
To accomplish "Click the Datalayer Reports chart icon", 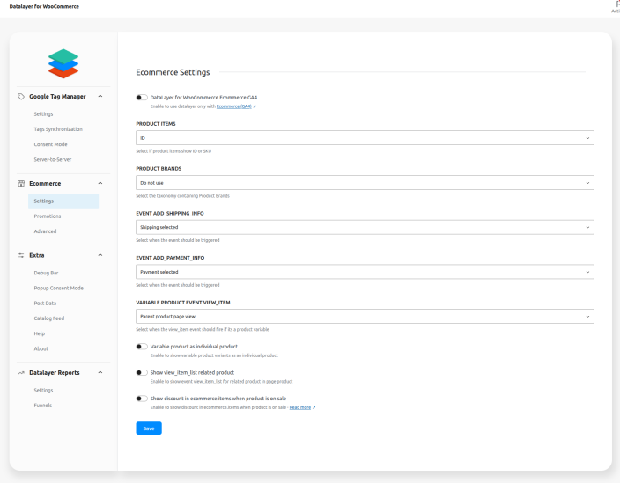I will pyautogui.click(x=21, y=372).
